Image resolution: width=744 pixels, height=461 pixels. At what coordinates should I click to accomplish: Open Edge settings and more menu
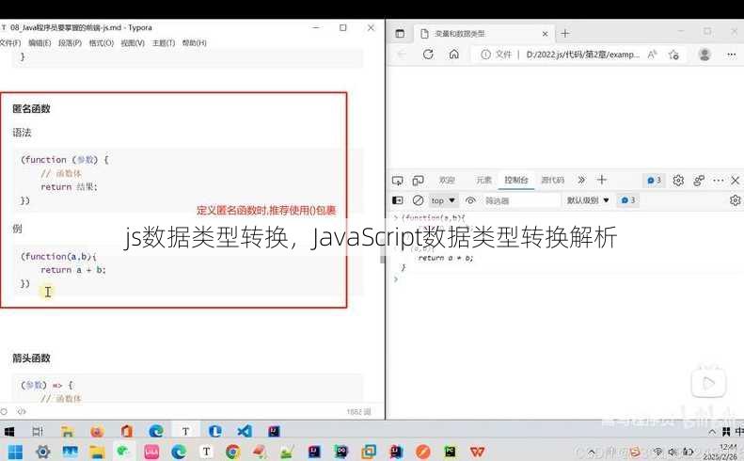(731, 55)
